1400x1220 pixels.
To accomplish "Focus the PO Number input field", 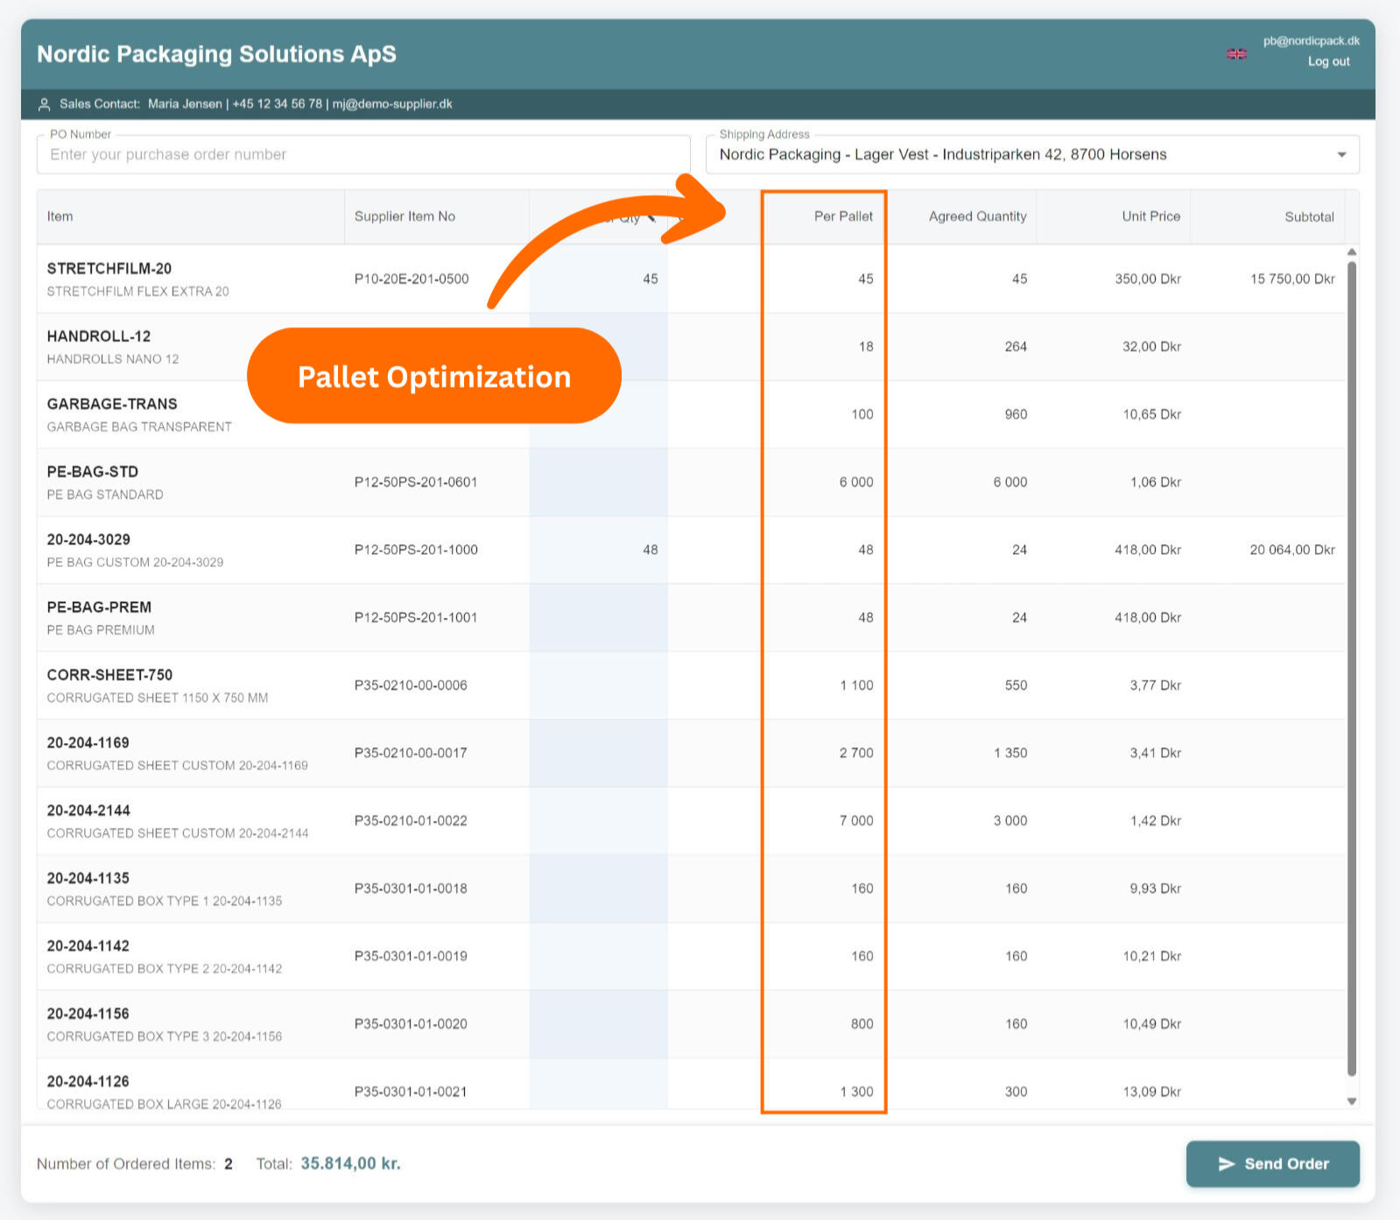I will pos(363,155).
